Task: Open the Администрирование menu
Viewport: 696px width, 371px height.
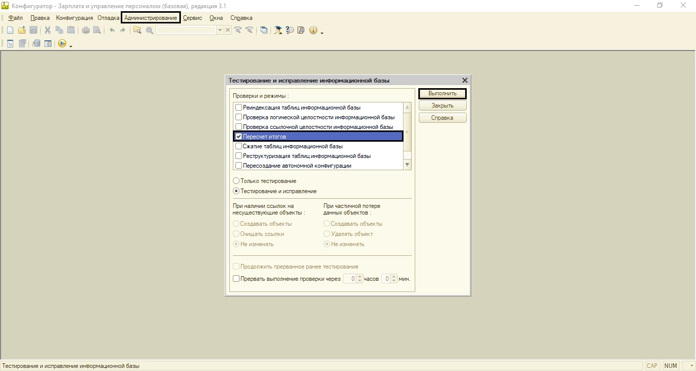Action: click(x=151, y=18)
